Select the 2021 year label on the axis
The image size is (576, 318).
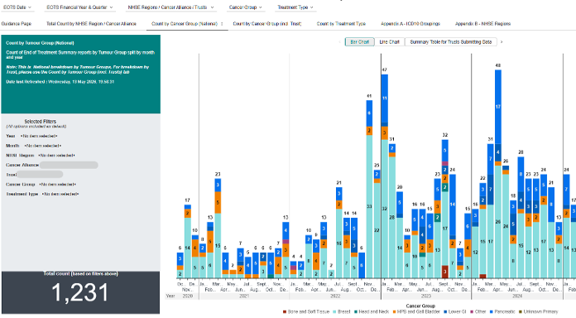click(x=244, y=296)
